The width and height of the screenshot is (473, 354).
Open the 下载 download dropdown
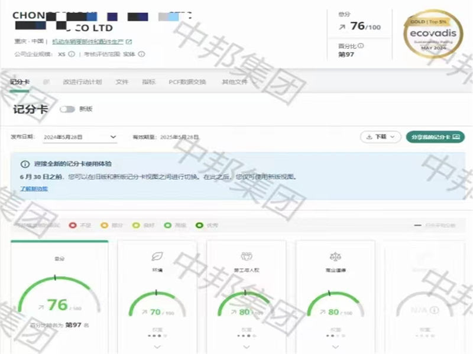tap(380, 136)
